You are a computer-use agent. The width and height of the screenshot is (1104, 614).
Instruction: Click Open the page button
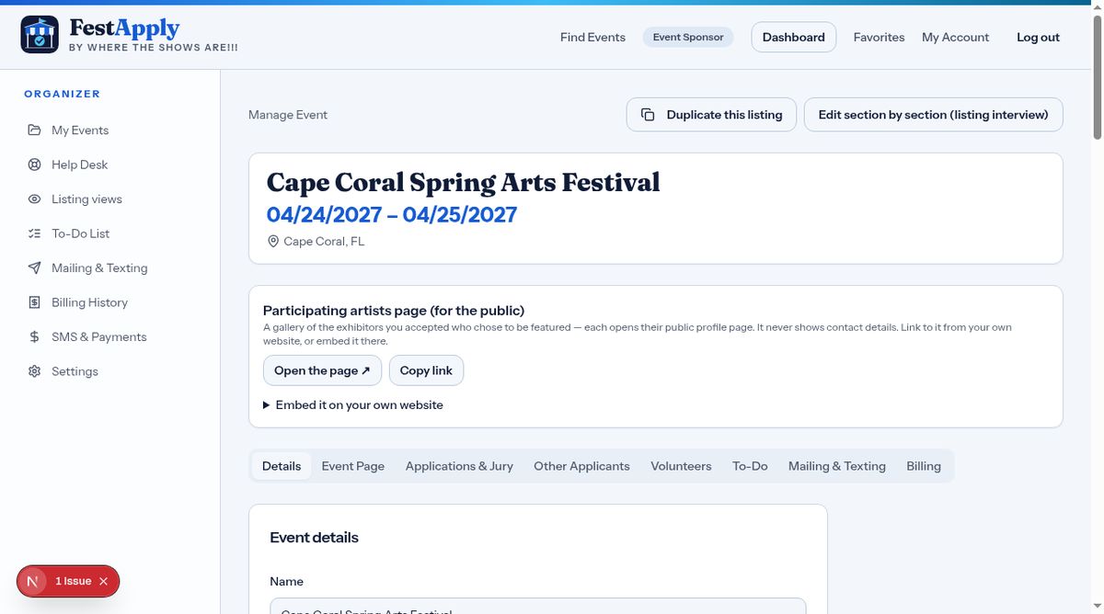(x=322, y=370)
